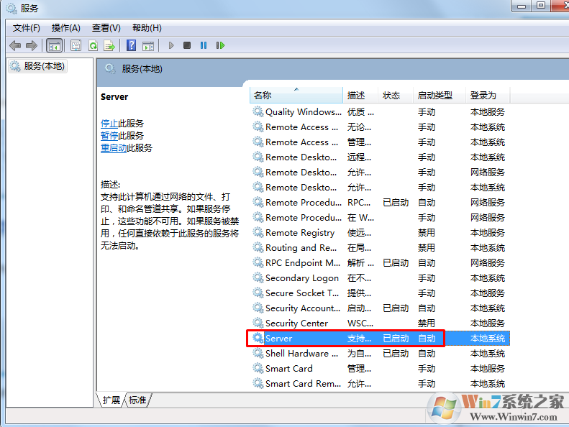Select the Remote Registry service

coord(300,232)
